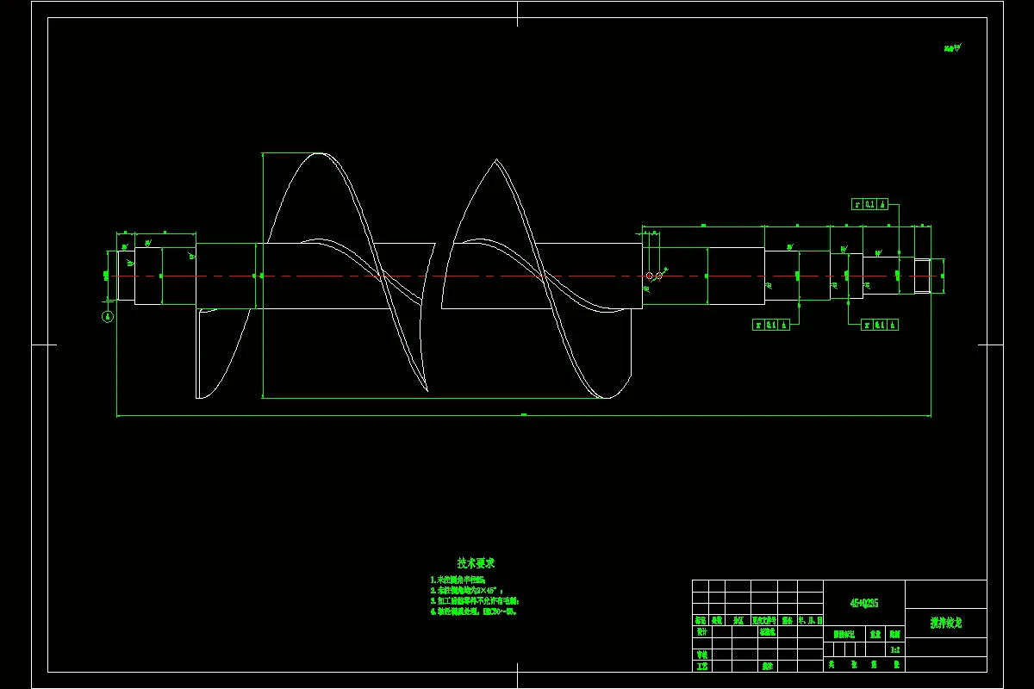This screenshot has width=1034, height=689.
Task: Click the 45+Q235 material cell
Action: click(x=864, y=603)
